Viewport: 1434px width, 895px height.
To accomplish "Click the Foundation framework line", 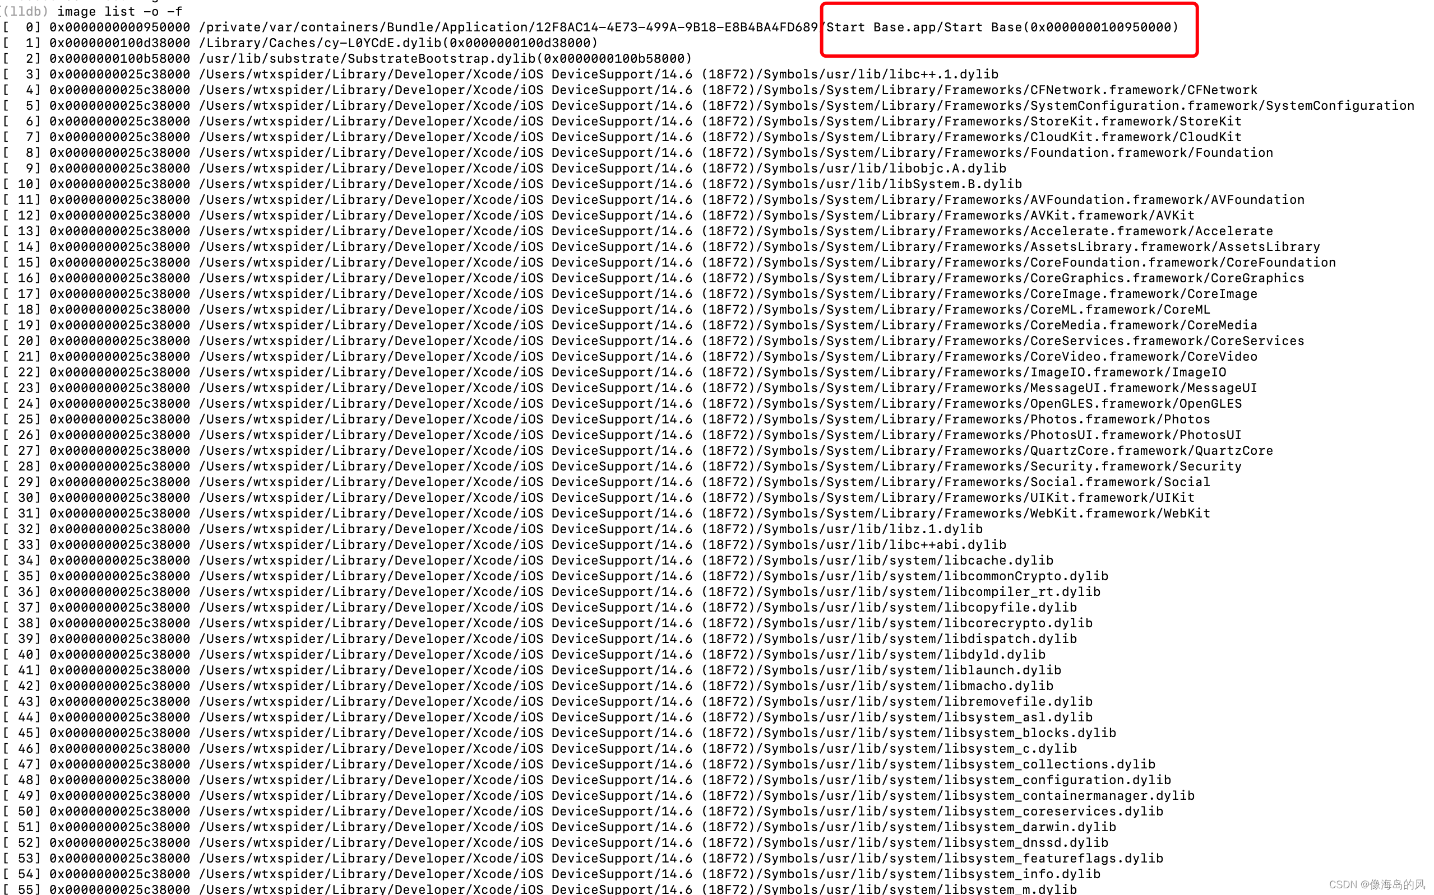I will (1151, 153).
